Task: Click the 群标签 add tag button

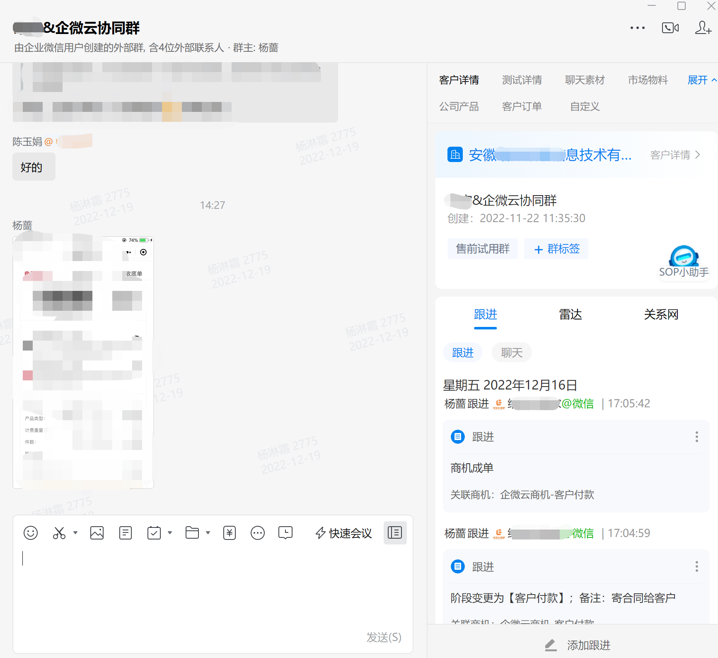Action: click(556, 249)
